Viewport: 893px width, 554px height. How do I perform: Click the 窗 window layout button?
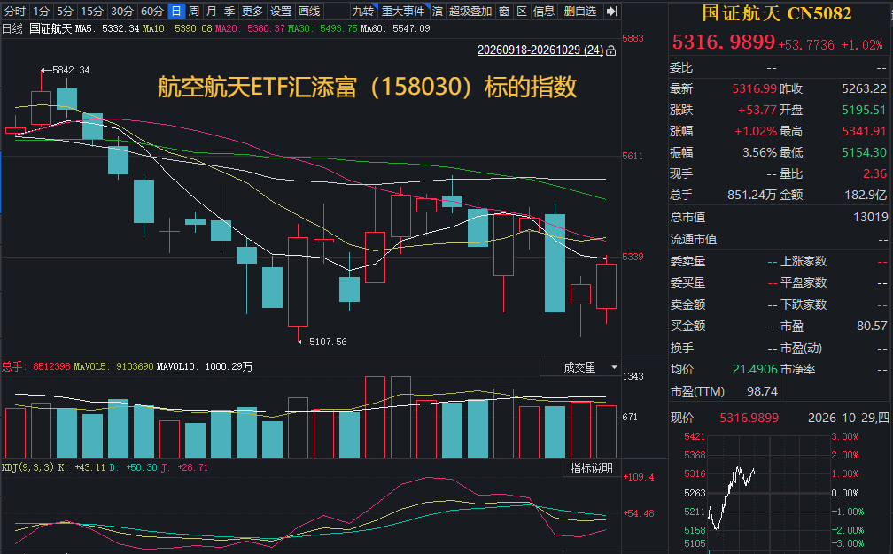coord(504,12)
